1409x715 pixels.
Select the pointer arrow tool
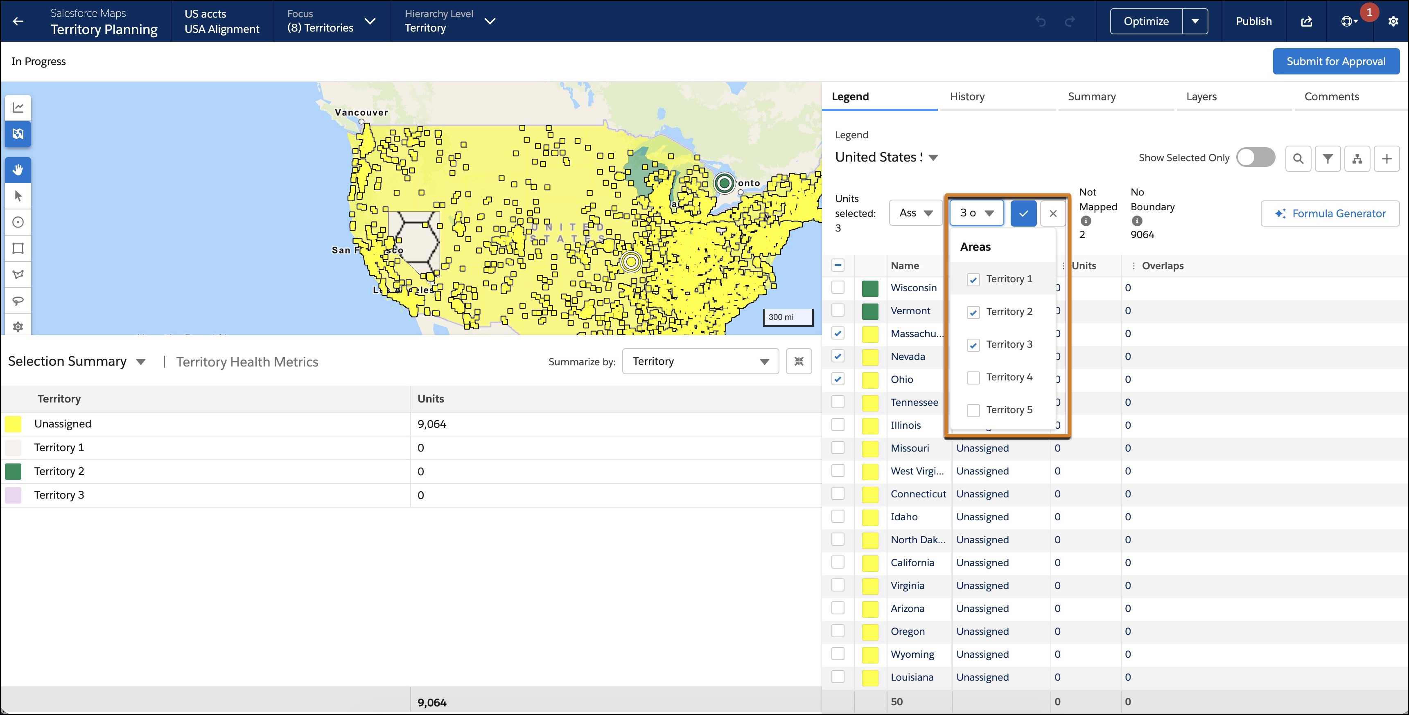(18, 196)
